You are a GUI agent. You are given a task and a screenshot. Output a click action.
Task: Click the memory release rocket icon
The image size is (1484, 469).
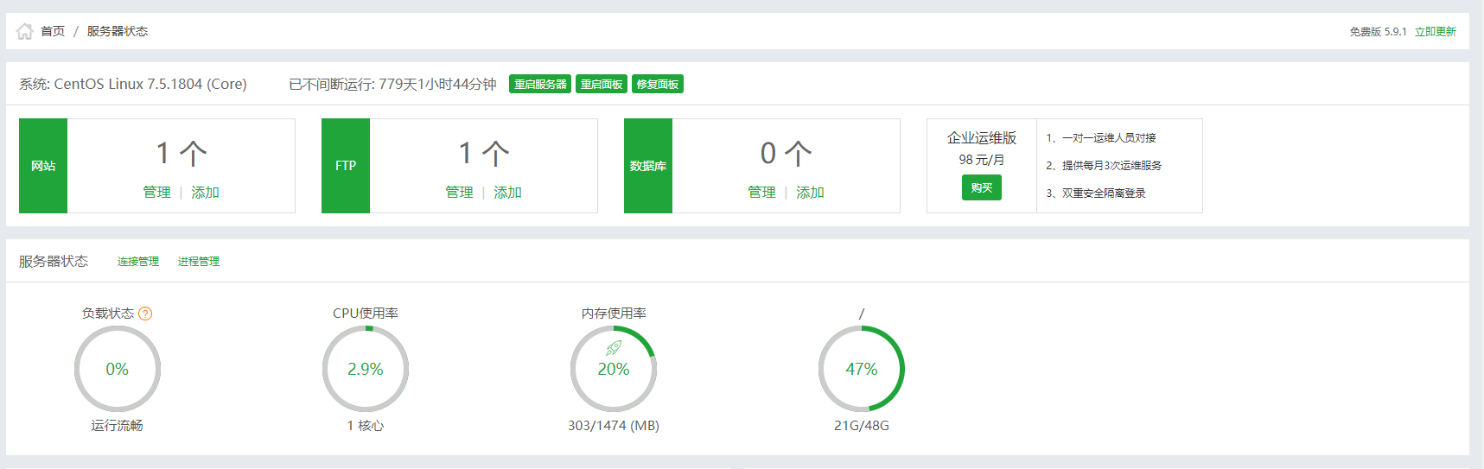click(x=614, y=348)
